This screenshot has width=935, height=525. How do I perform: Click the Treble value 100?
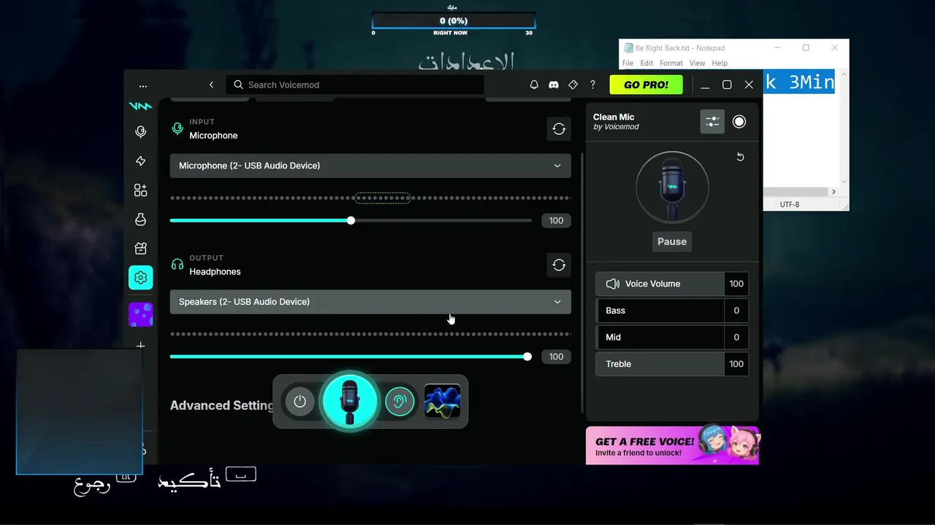click(x=736, y=364)
